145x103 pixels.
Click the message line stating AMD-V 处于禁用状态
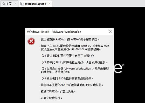tap(70, 40)
